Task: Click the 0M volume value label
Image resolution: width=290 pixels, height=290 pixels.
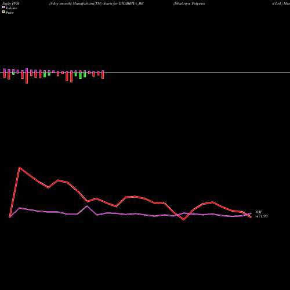Action: tap(259, 212)
